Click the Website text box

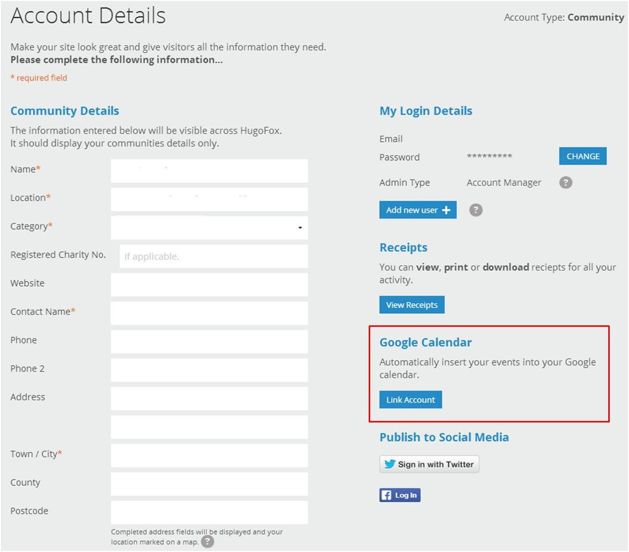[x=209, y=285]
